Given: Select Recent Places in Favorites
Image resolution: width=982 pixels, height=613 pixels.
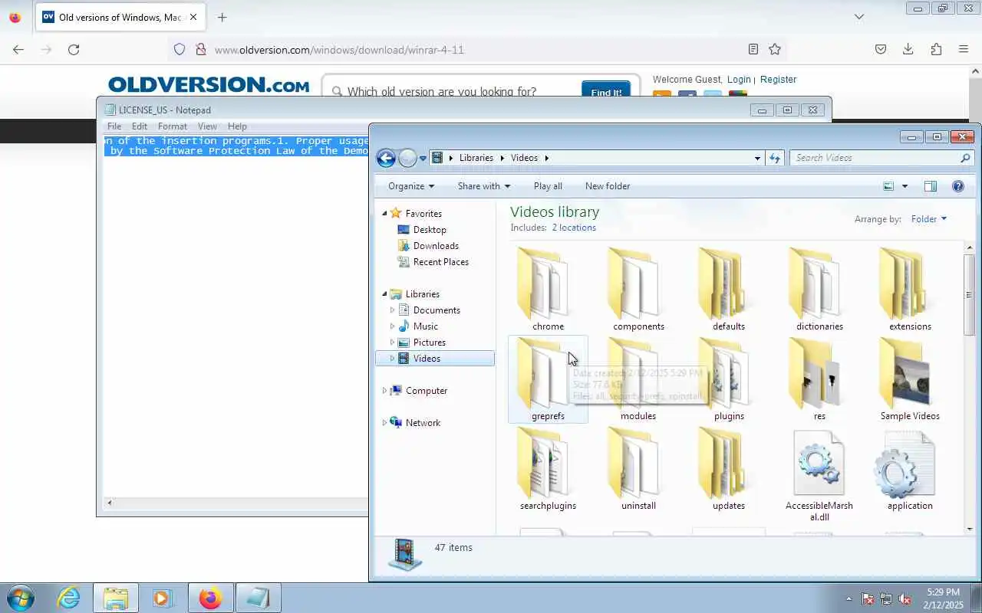Looking at the screenshot, I should coord(440,262).
